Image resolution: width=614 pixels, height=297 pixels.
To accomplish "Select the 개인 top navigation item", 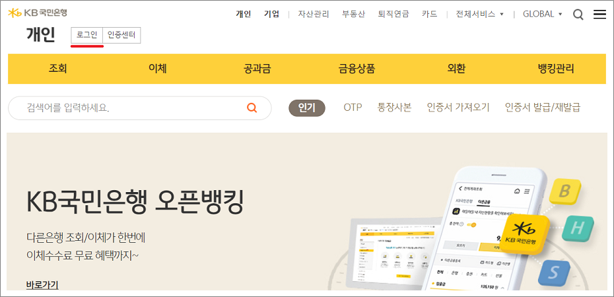I will 243,14.
